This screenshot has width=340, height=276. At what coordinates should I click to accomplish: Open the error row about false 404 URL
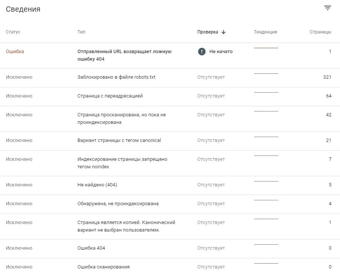click(170, 55)
